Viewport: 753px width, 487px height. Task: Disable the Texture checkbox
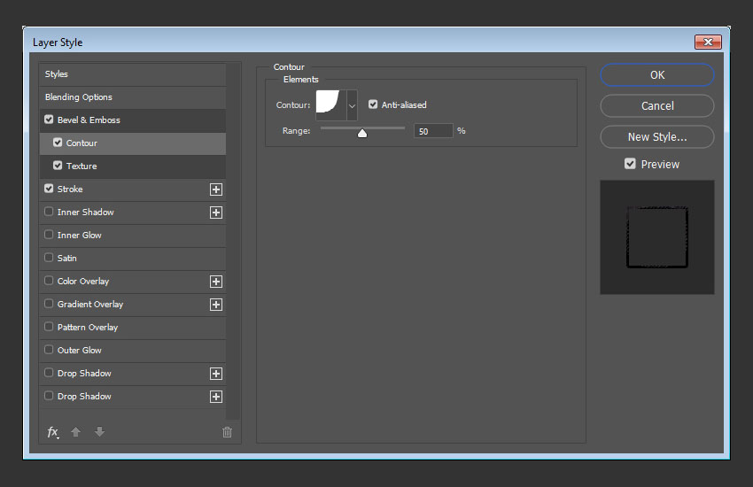(58, 166)
